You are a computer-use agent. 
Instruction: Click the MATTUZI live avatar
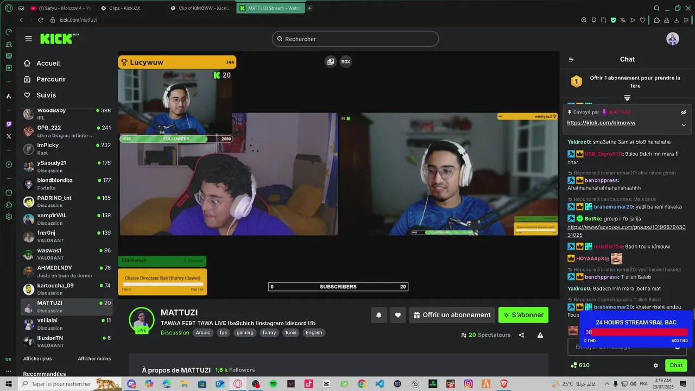pos(142,320)
